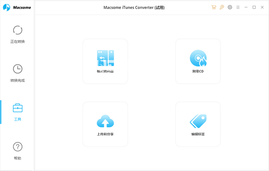Open the Edit Tags (编辑标签) tag icon

pos(198,121)
